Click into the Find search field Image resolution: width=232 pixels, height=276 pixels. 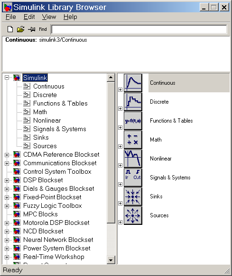coord(139,29)
